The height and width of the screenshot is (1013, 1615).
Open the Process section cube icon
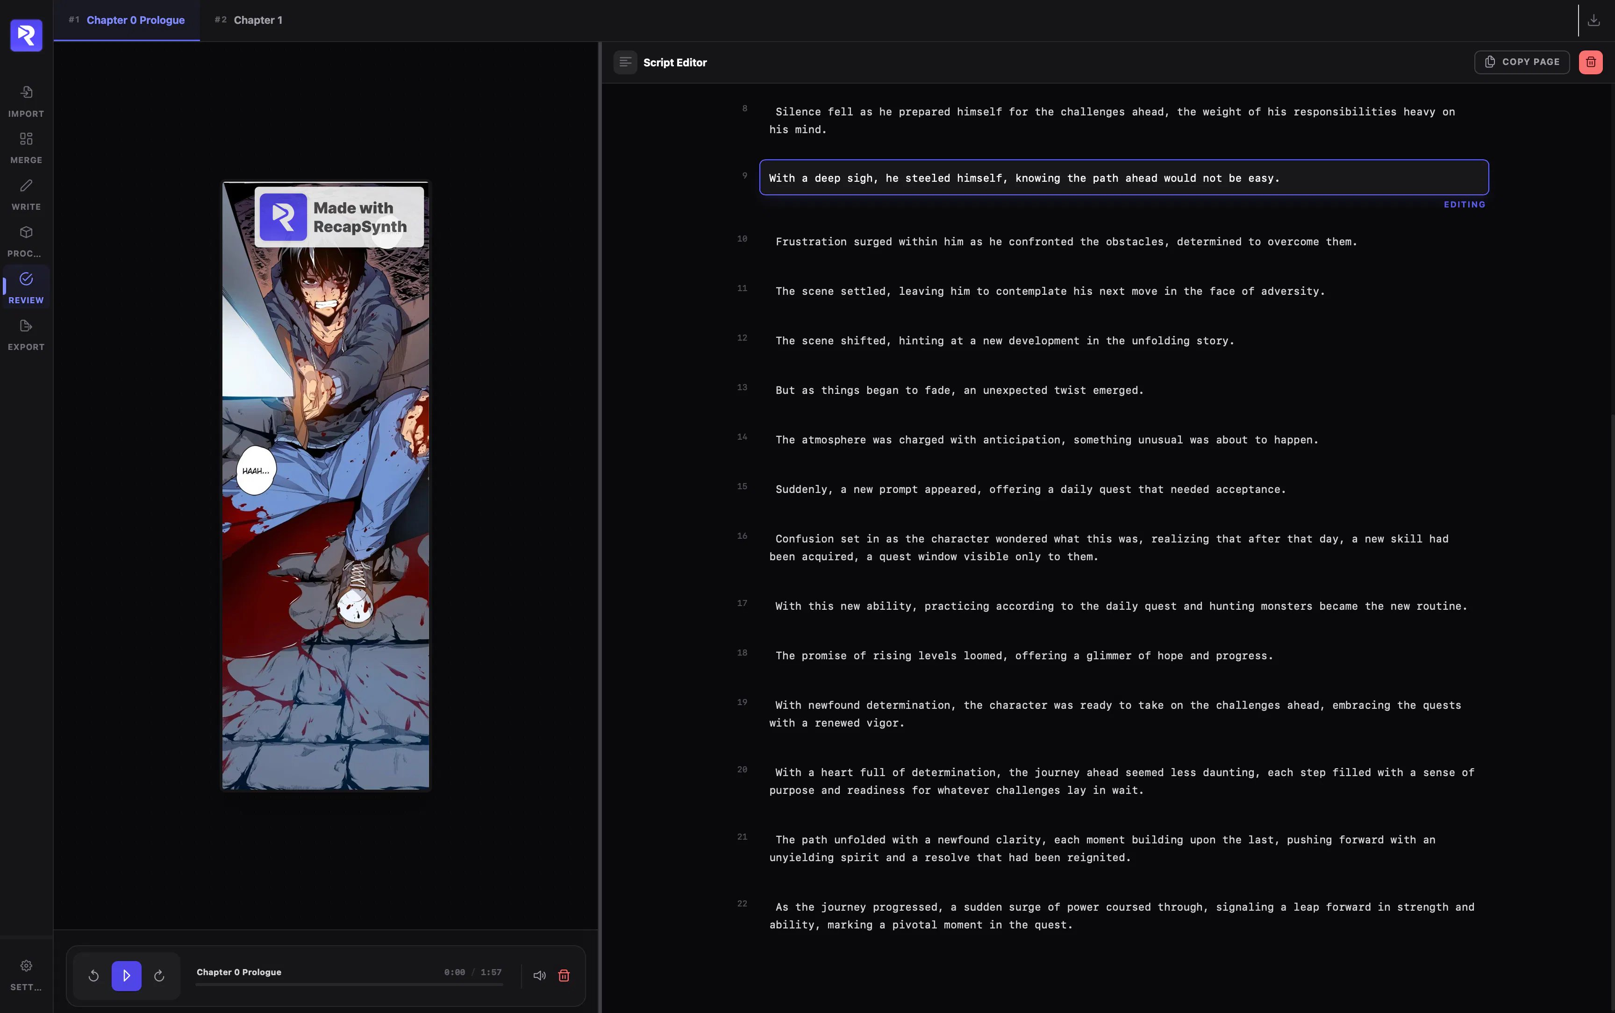(26, 233)
